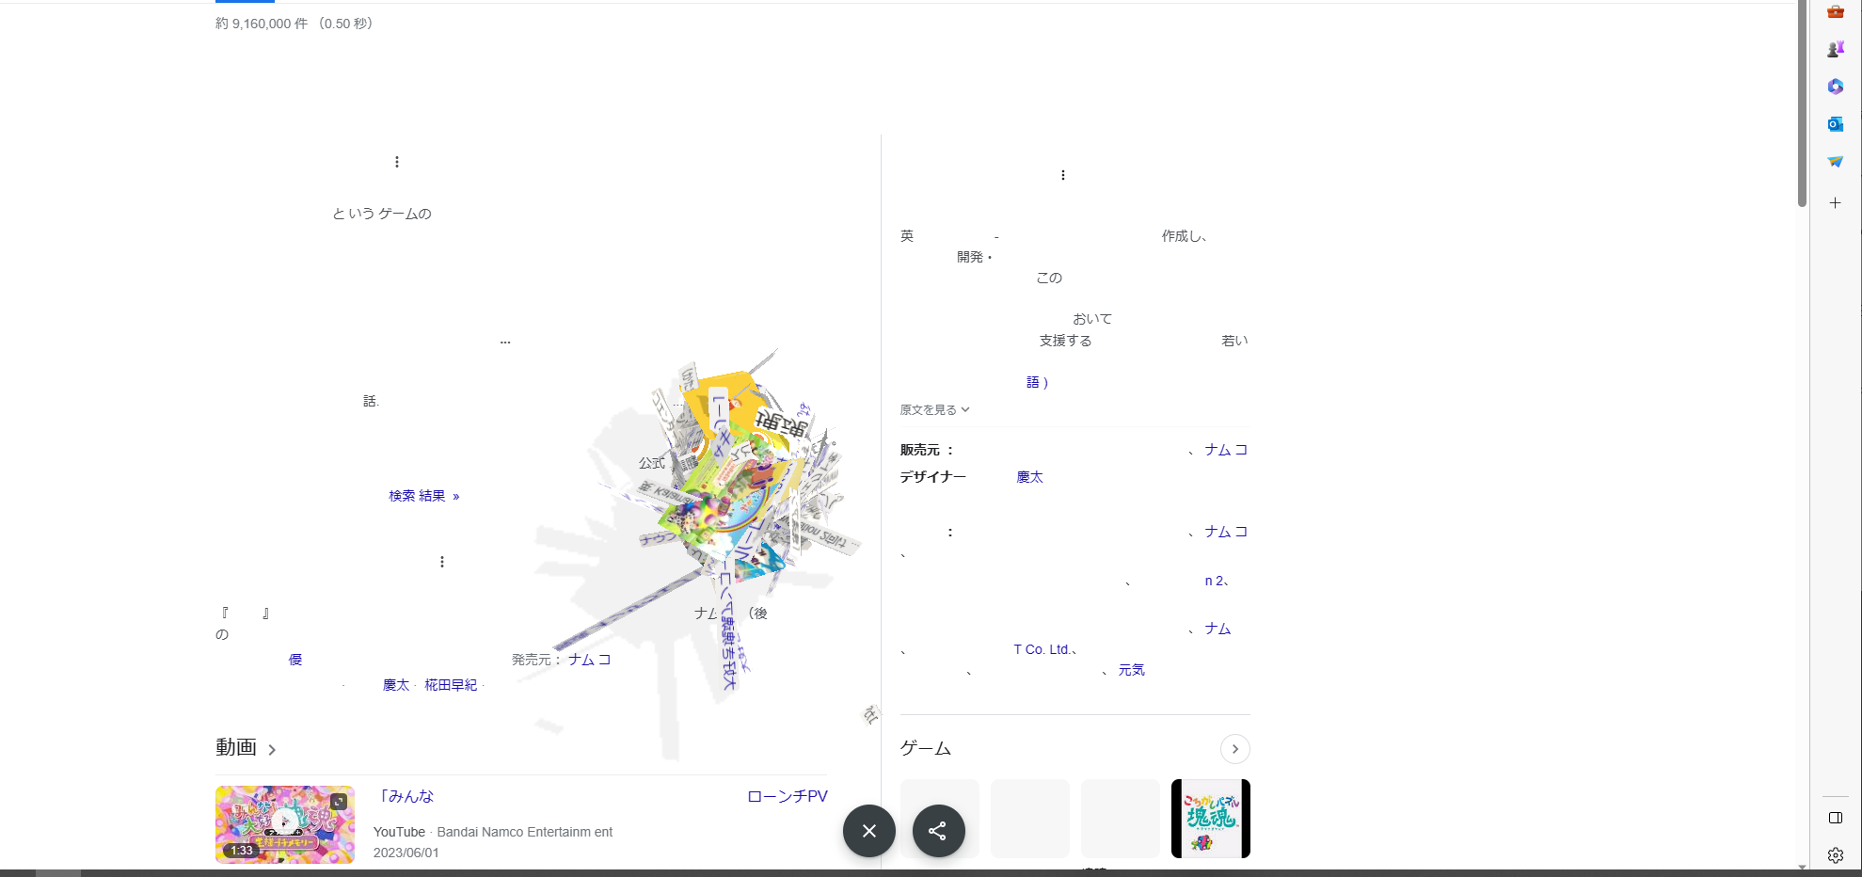1862x877 pixels.
Task: Click the '約 9,160,000 件' result count text
Action: tap(262, 24)
